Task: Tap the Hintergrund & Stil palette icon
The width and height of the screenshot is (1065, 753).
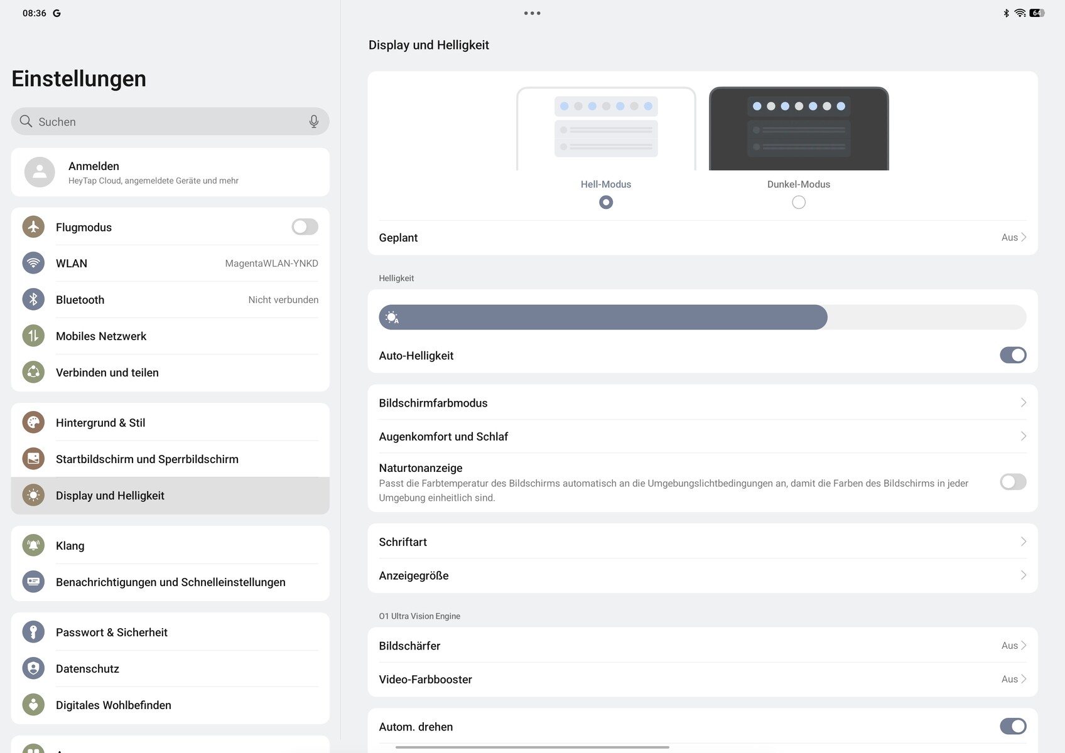Action: [33, 422]
